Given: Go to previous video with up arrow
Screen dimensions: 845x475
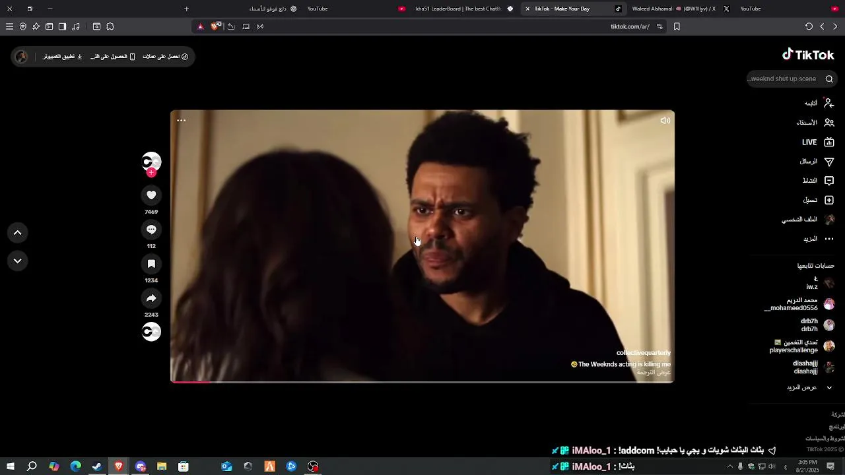Looking at the screenshot, I should [18, 232].
